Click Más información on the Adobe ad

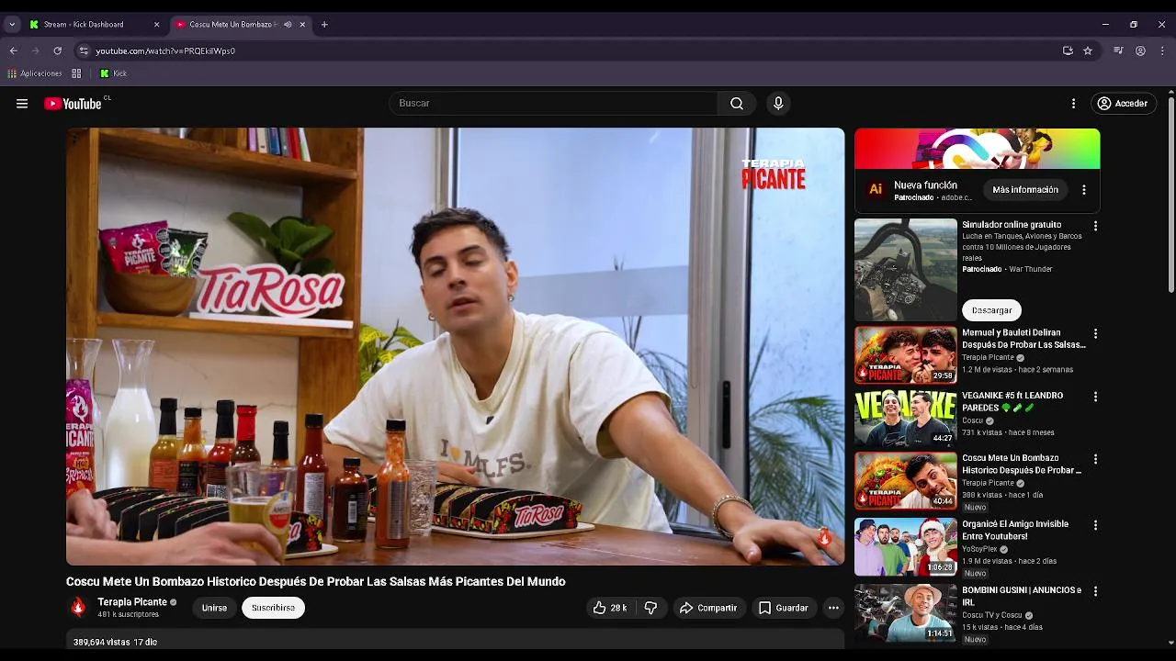coord(1025,190)
